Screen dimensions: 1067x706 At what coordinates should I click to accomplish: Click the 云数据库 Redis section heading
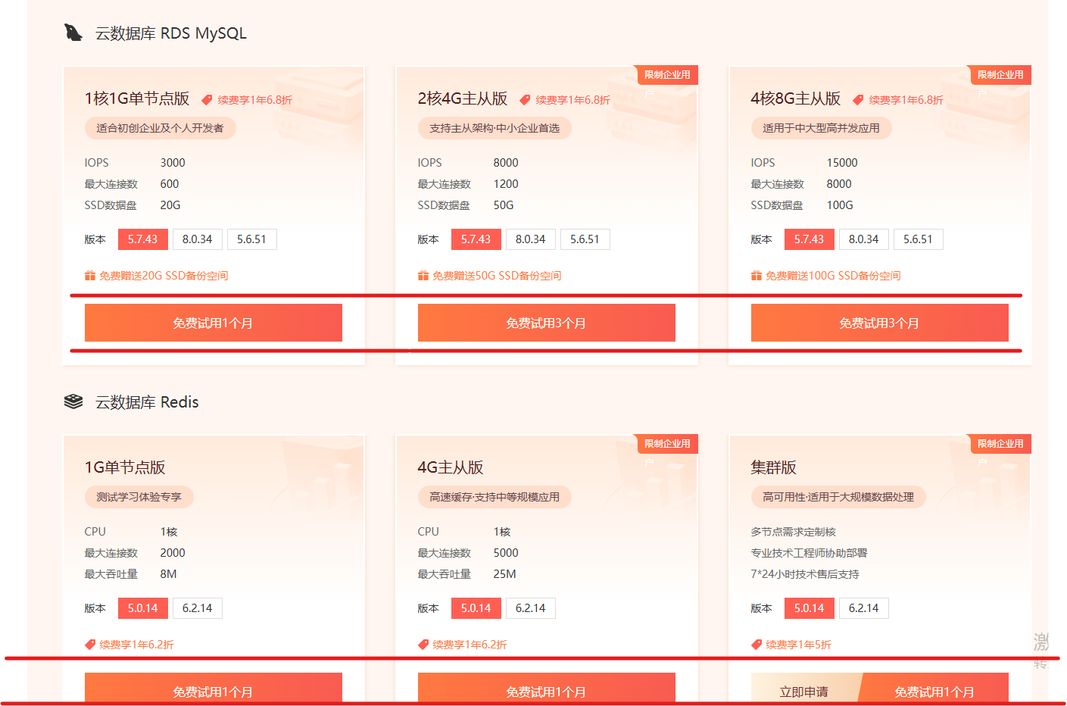[147, 402]
